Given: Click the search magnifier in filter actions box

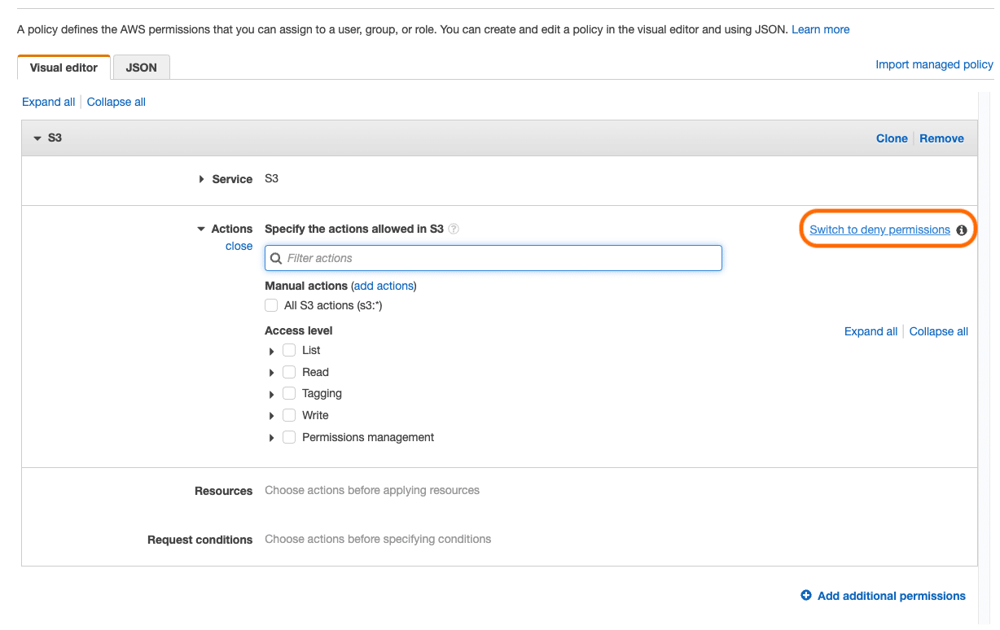Looking at the screenshot, I should tap(276, 258).
